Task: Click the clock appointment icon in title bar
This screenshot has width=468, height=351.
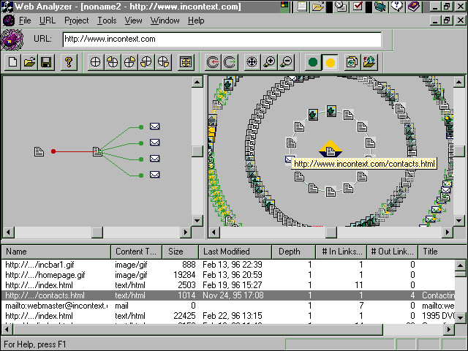Action: click(x=340, y=7)
